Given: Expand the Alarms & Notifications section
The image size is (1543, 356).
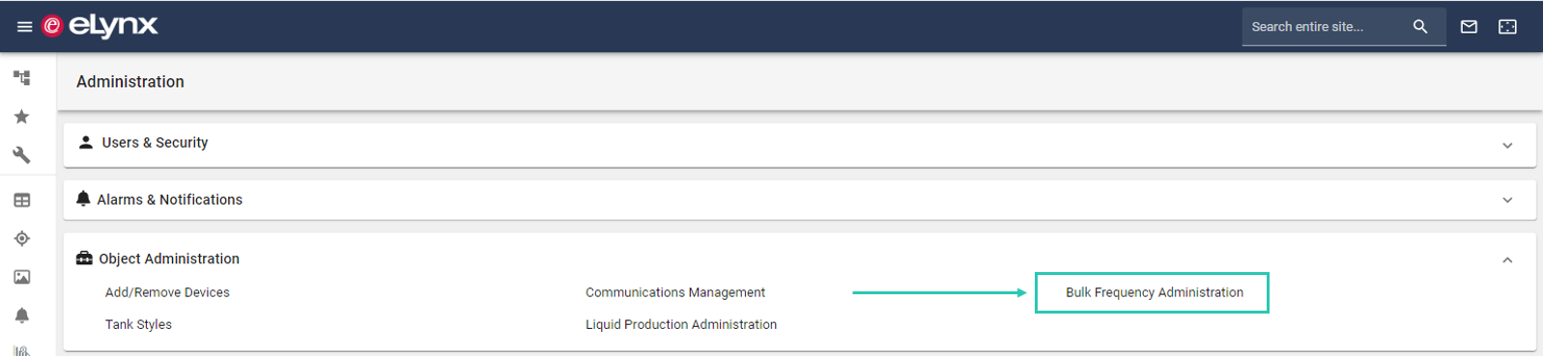Looking at the screenshot, I should coord(799,200).
